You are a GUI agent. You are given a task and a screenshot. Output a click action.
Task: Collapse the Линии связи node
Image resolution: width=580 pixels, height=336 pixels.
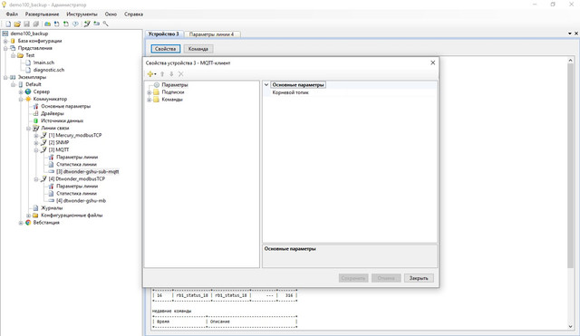28,129
